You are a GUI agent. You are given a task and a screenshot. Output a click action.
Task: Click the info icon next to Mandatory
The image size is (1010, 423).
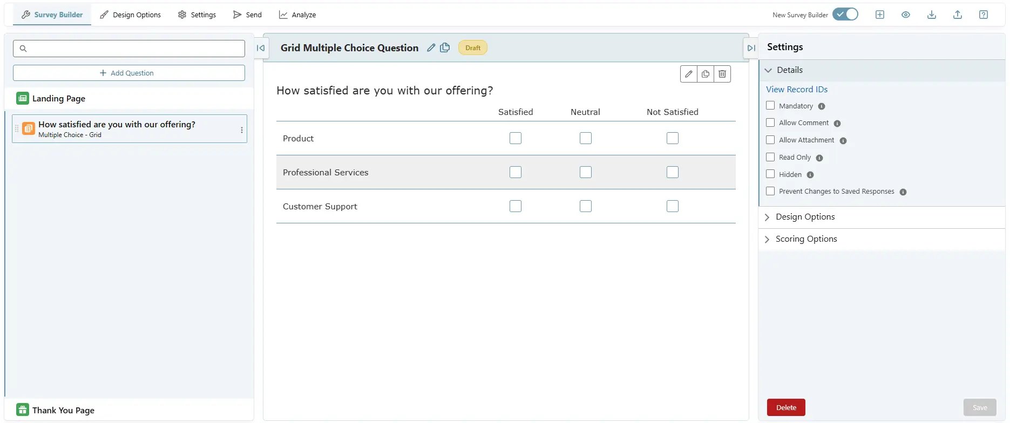(x=822, y=106)
